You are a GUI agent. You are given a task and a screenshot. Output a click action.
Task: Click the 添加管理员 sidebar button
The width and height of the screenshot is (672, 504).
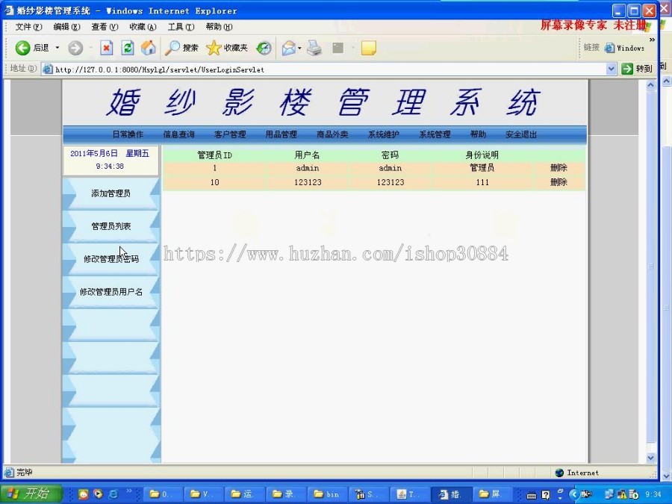pos(111,192)
